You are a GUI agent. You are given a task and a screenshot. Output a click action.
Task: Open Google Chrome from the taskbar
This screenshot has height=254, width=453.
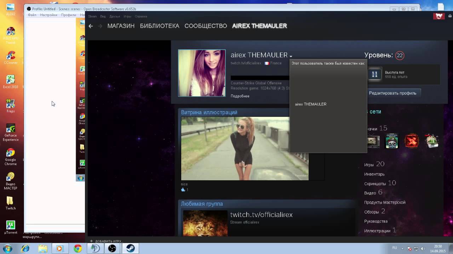tap(78, 248)
